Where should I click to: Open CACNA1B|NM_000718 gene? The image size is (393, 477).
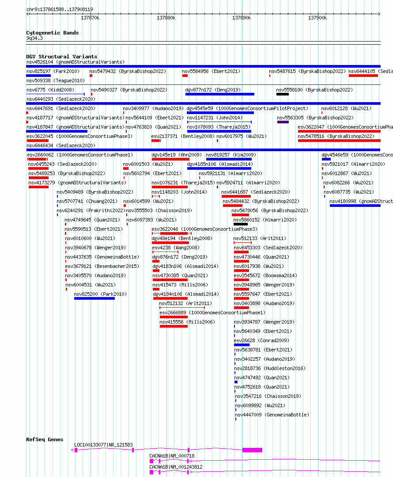click(172, 456)
